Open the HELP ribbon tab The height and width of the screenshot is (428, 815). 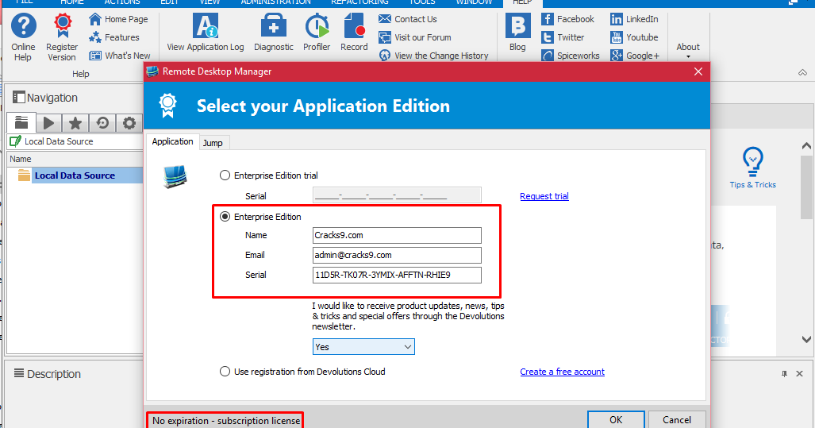[522, 2]
